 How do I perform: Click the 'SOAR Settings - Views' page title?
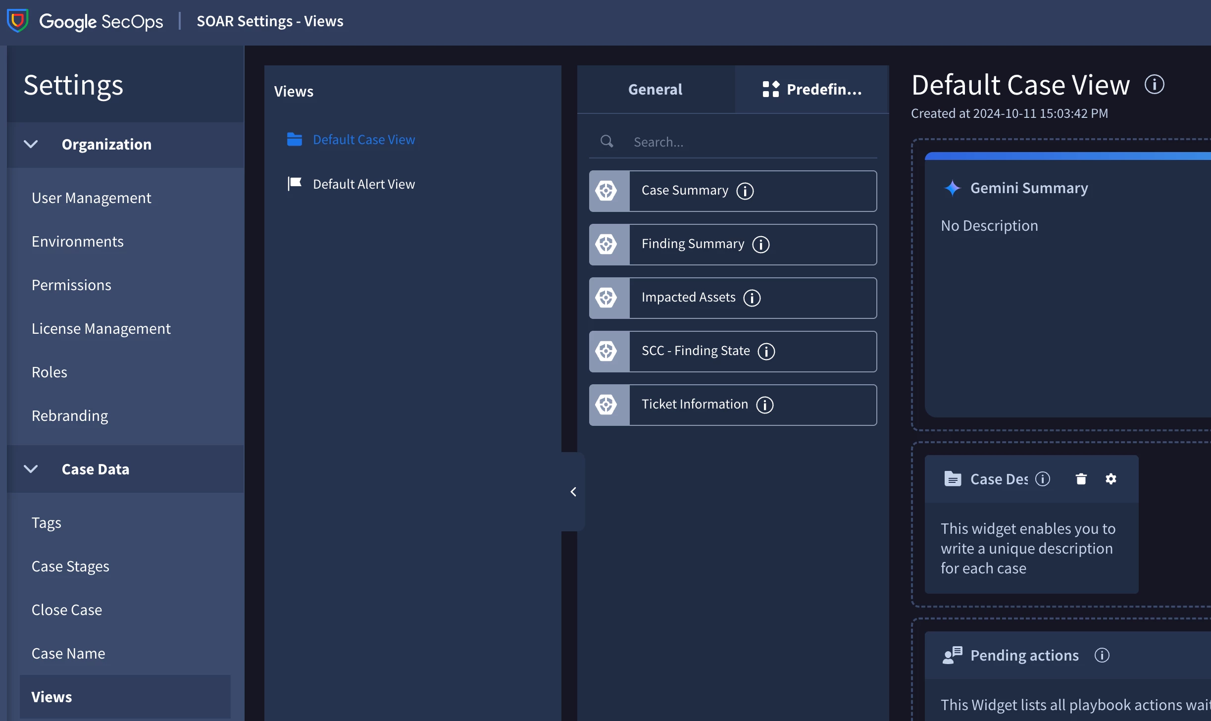pos(270,21)
